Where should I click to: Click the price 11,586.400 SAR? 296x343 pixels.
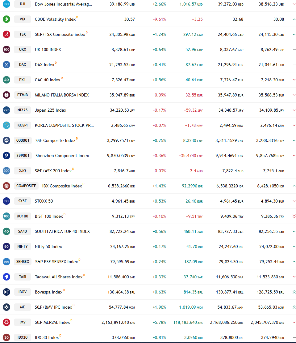[121, 277]
